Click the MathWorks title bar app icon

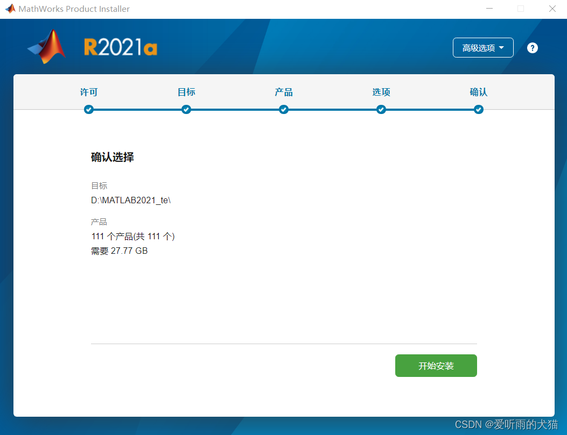click(10, 8)
